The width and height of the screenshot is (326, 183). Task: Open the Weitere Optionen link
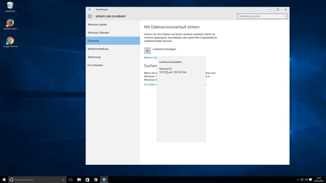[x=151, y=57]
